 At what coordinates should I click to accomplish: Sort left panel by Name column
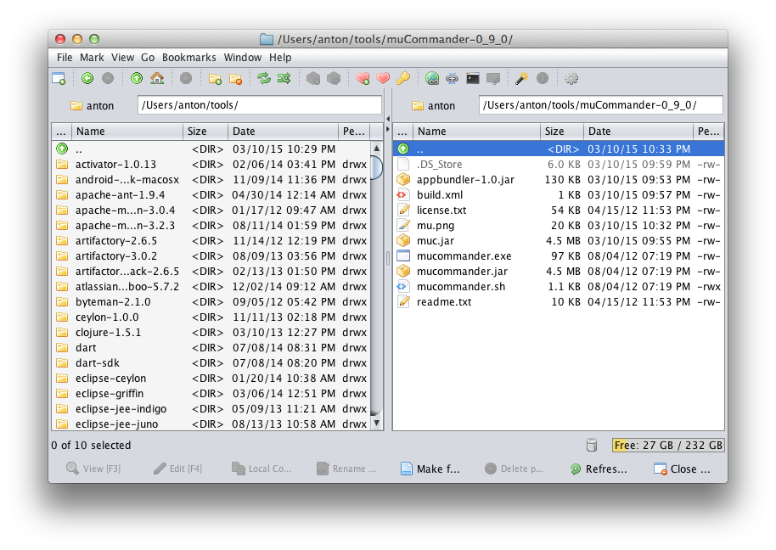click(x=127, y=131)
